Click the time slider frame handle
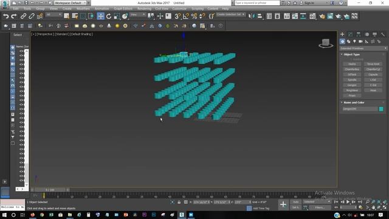 (x=50, y=190)
